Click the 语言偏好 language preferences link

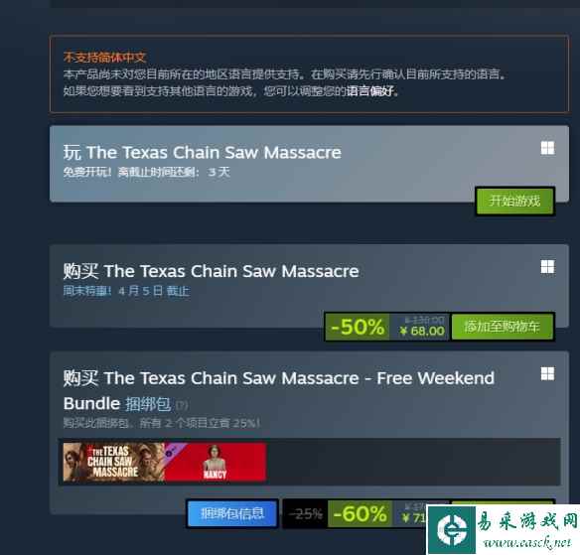pyautogui.click(x=370, y=90)
